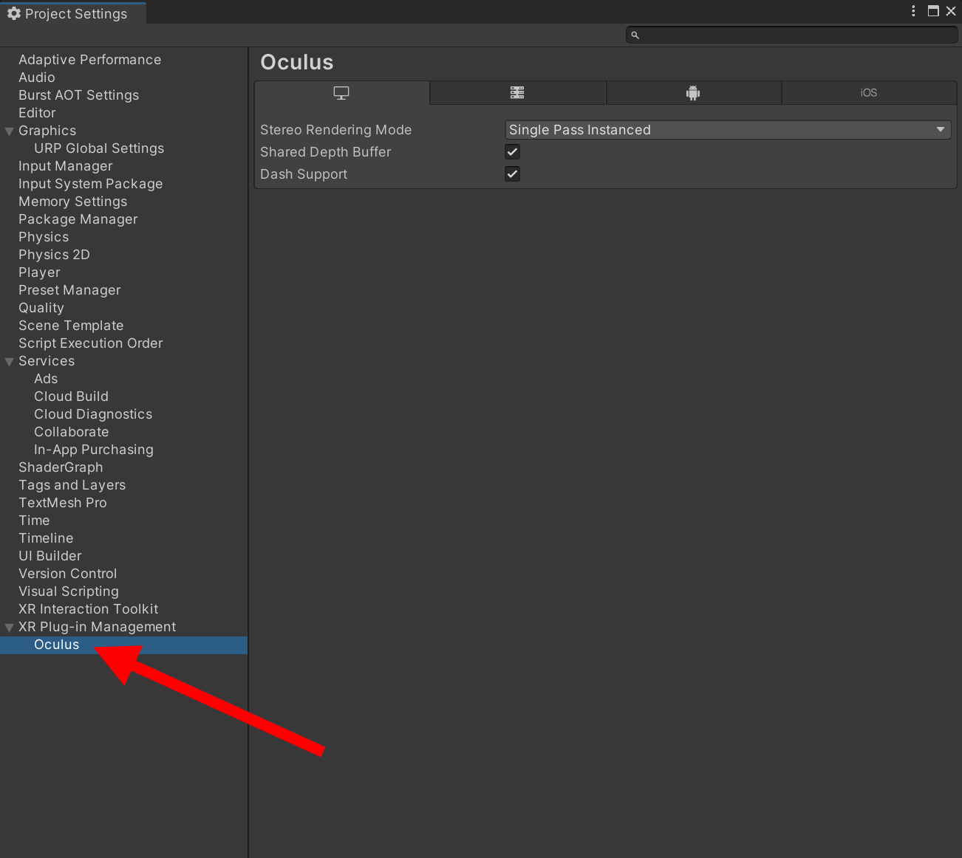Open Scene Template settings

(71, 326)
